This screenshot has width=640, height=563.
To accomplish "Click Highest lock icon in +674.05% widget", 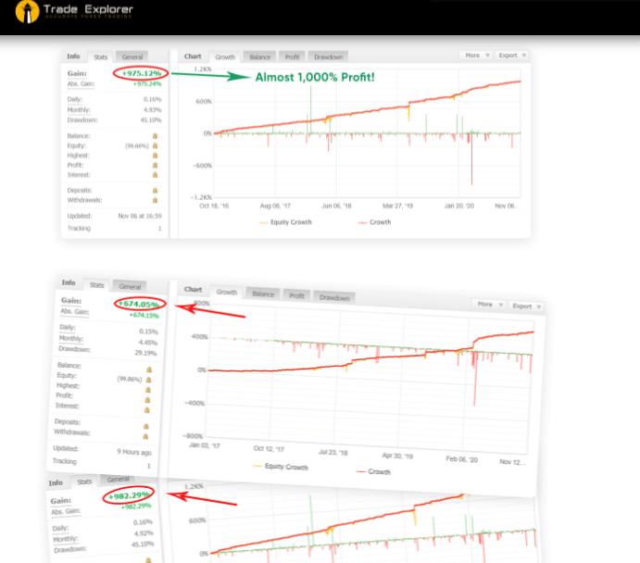I will tap(148, 390).
